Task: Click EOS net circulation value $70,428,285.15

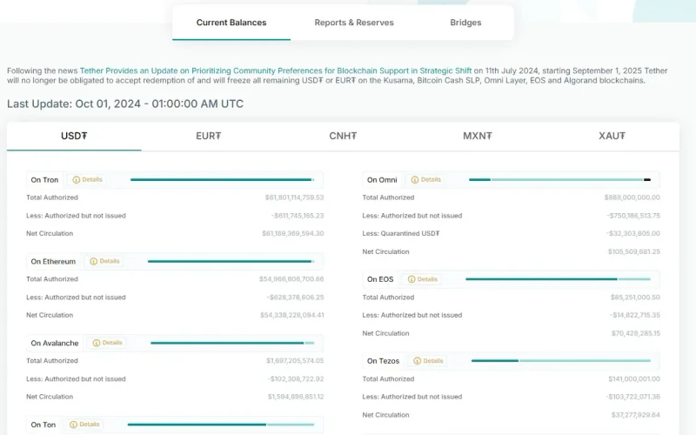Action: (x=636, y=333)
